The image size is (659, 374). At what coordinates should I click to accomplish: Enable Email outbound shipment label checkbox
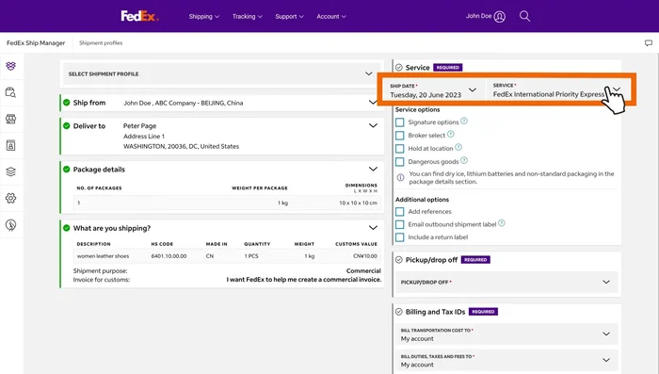click(x=400, y=224)
